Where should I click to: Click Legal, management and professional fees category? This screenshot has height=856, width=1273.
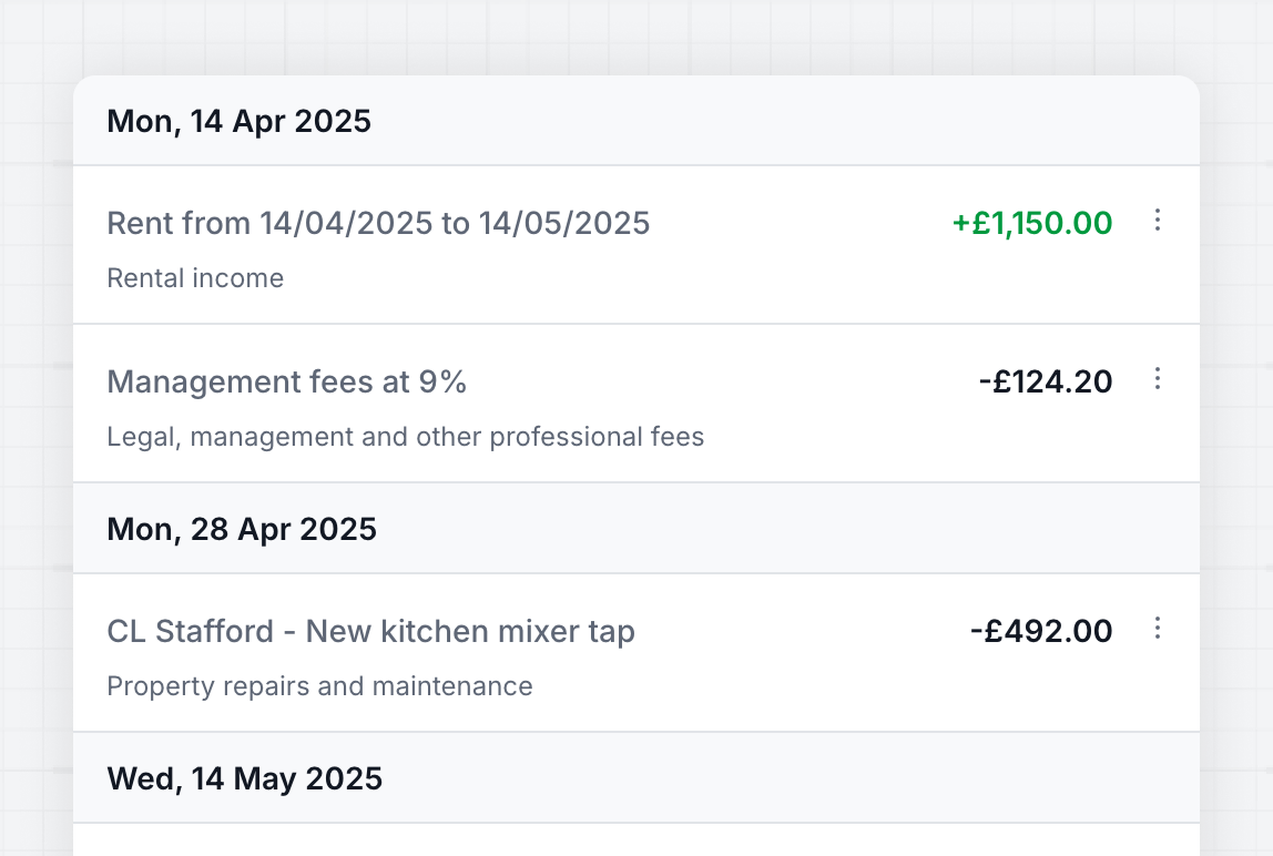(x=405, y=437)
